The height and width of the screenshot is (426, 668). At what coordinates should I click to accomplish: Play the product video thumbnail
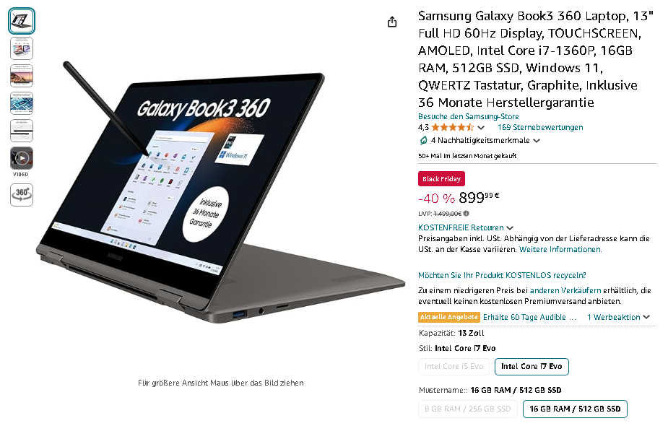tap(22, 158)
